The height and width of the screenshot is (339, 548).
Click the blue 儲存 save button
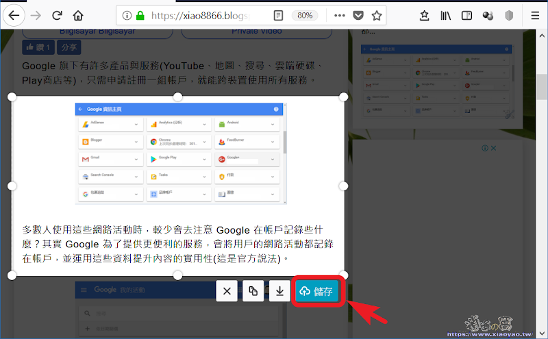click(316, 291)
